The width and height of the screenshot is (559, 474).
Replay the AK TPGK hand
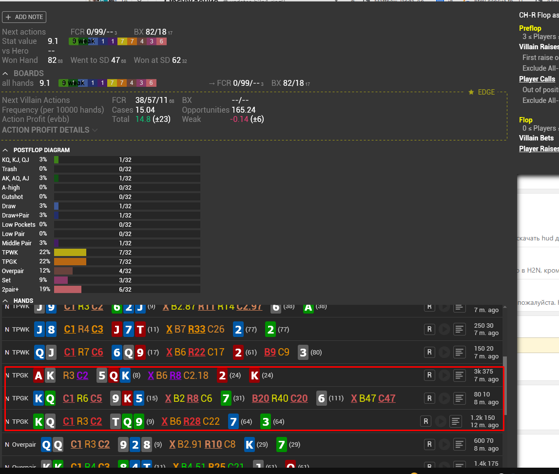(x=444, y=375)
